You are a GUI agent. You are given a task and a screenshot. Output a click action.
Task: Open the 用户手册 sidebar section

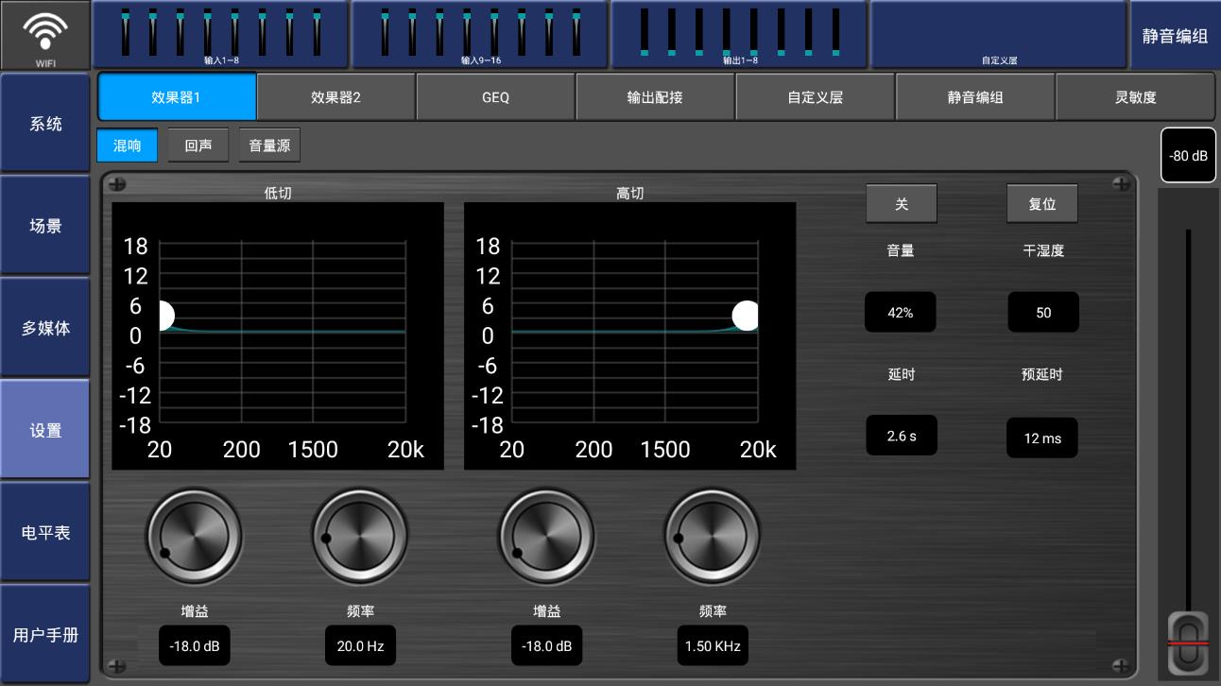[x=45, y=635]
